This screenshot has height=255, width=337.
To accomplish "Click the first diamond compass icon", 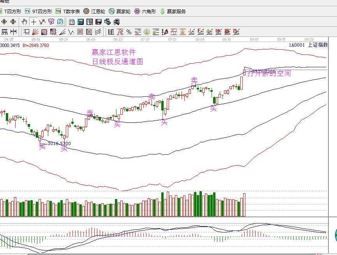I will tap(4, 22).
